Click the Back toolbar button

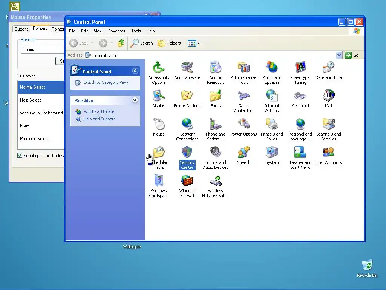click(x=79, y=43)
